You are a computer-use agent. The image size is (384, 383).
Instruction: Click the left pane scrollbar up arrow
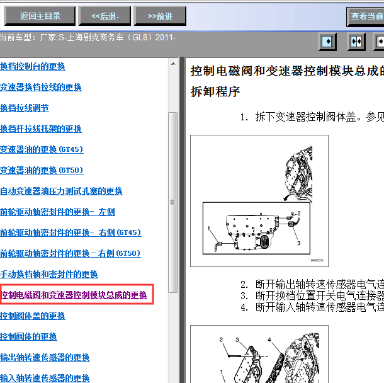172,65
